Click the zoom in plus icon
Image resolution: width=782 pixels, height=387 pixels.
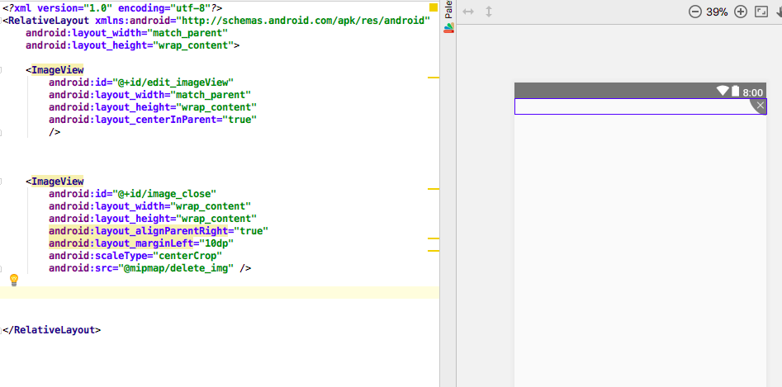(x=741, y=12)
